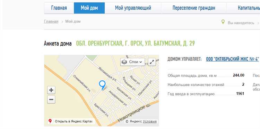Click the Апшеронская ул. street label

pos(118,98)
